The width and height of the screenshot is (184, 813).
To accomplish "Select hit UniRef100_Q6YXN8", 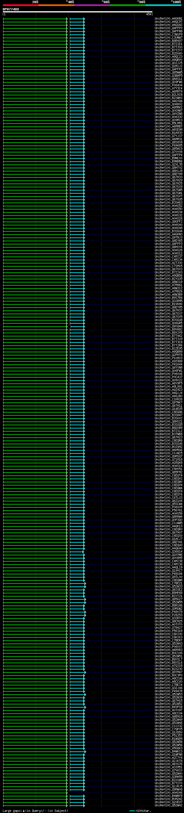I will pos(168,367).
